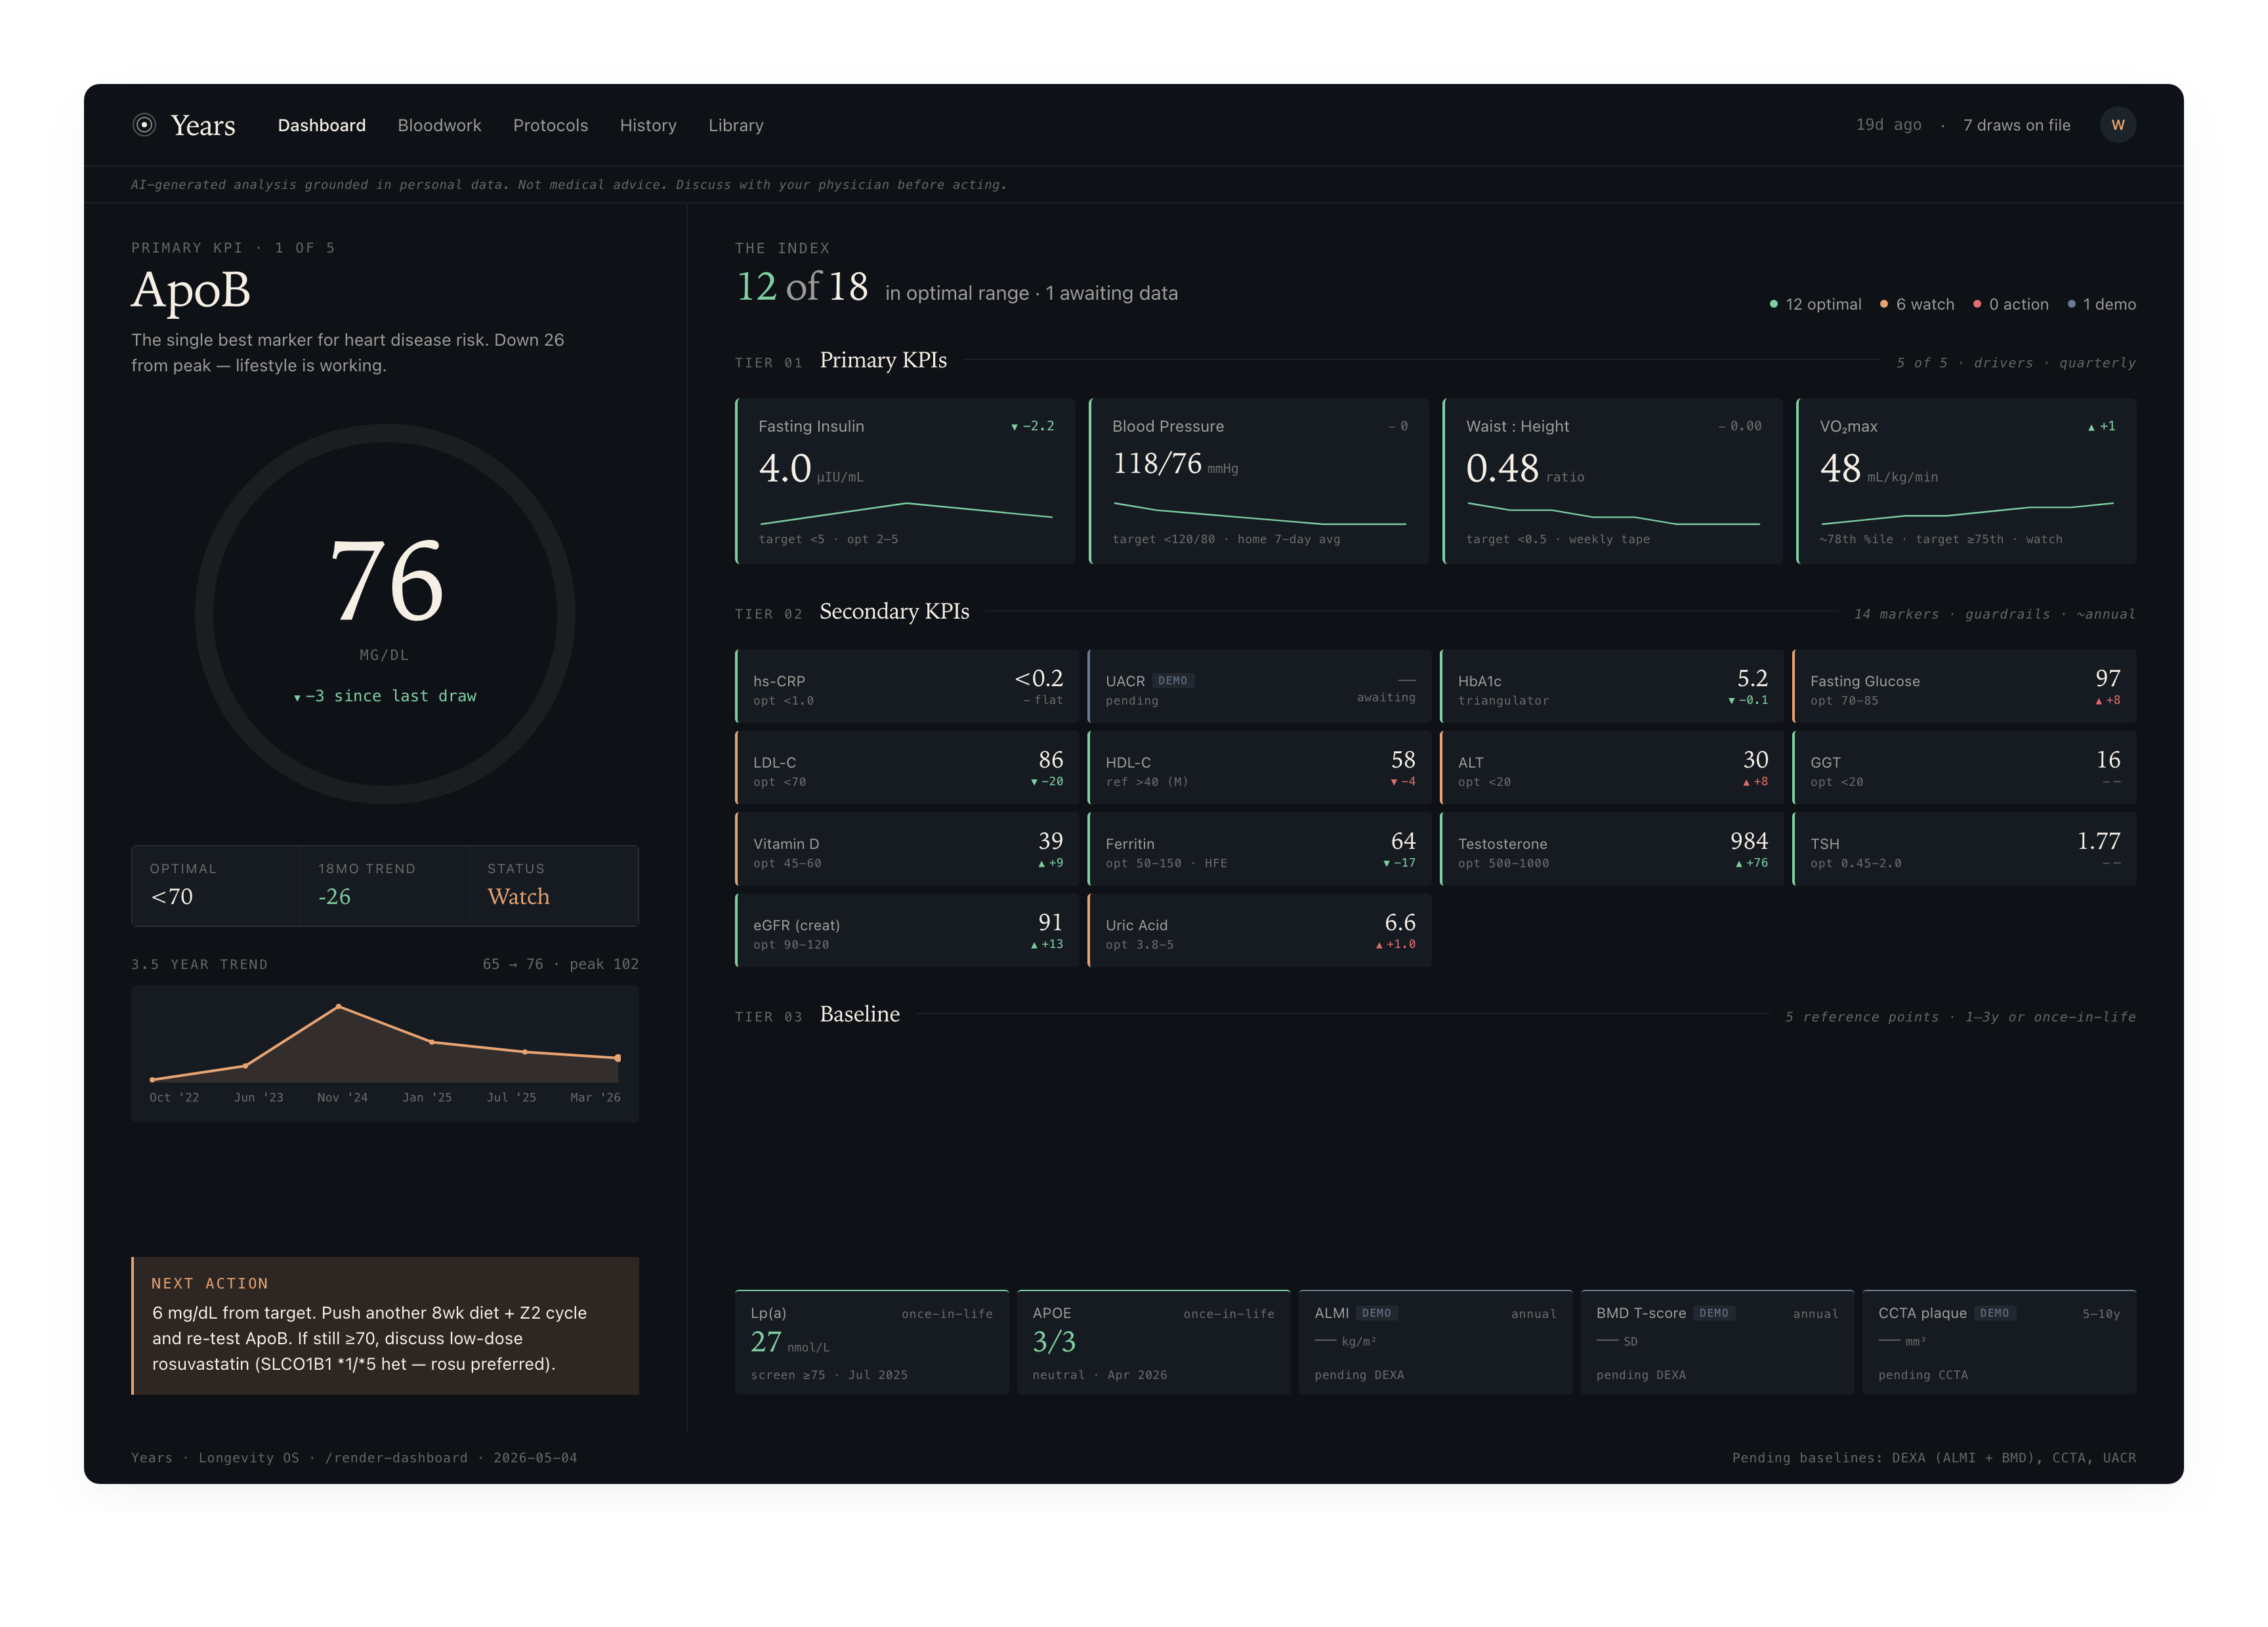Open the Blood Pressure card
Viewport: 2268px width, 1627px height.
[1258, 481]
